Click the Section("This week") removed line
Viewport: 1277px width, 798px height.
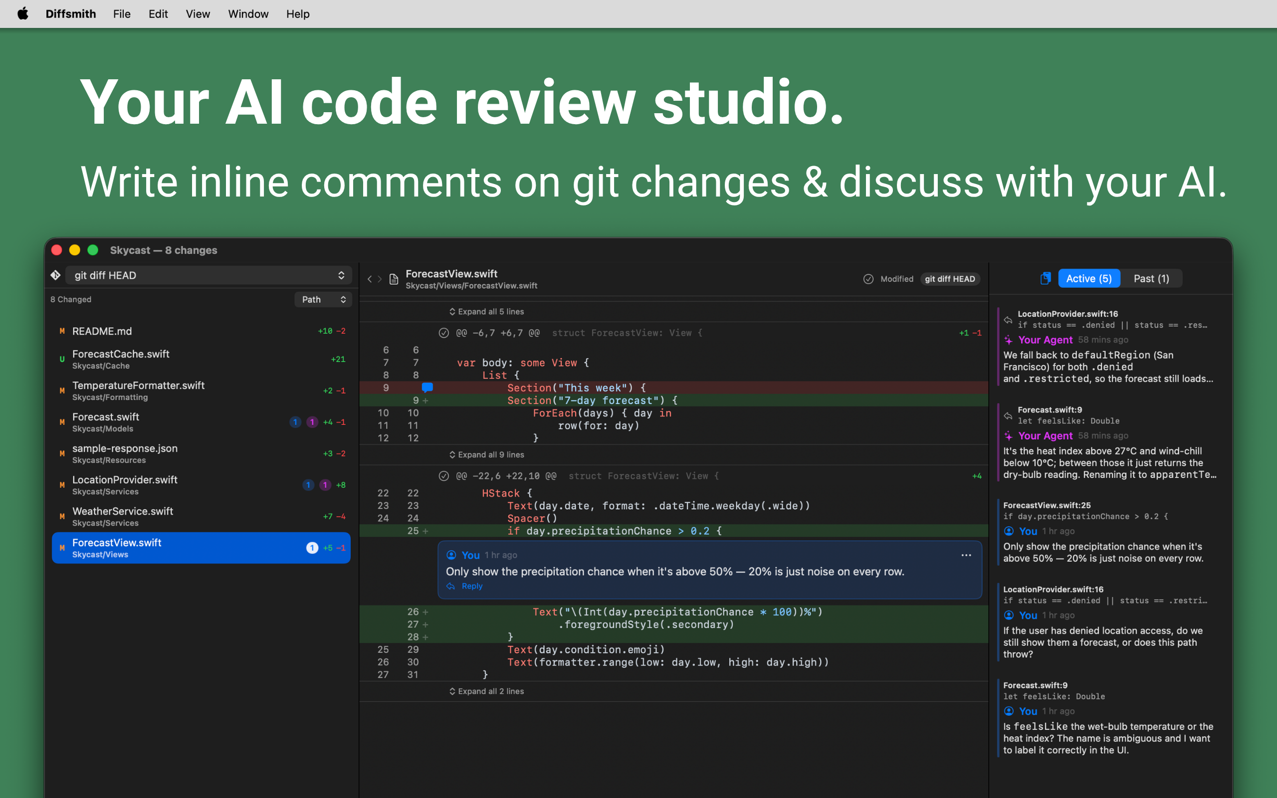pos(673,388)
